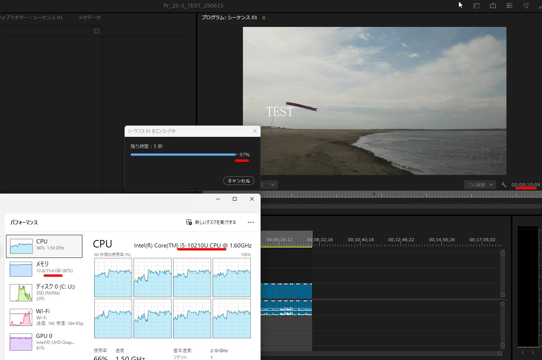Select Wi-Fi in Task Manager performance list
Viewport: 542px width, 360px height.
click(x=44, y=317)
